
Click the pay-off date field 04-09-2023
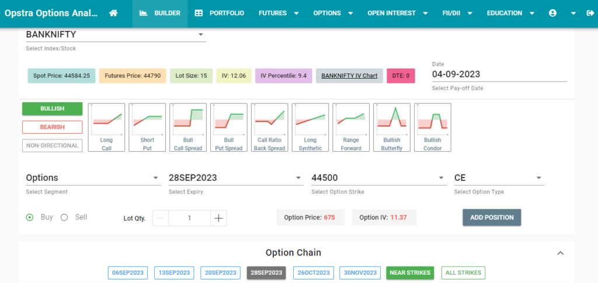click(x=500, y=74)
